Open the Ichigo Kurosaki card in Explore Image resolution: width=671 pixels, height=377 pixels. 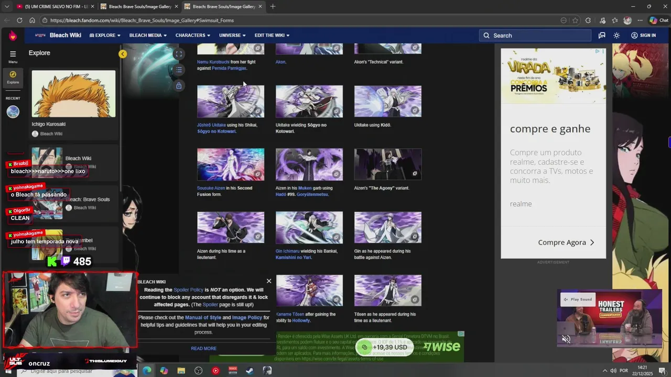73,104
